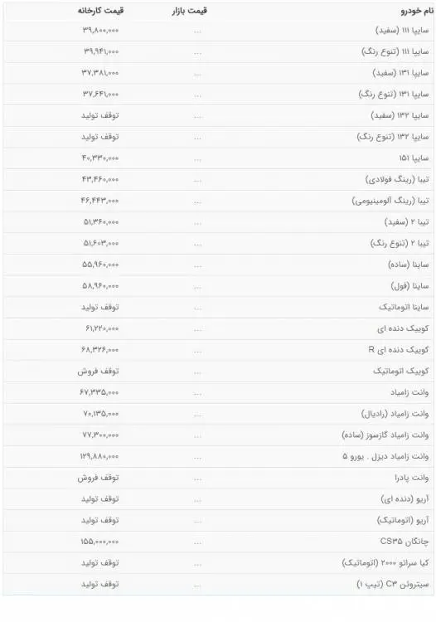Select کوییک دنده ای R entry
This screenshot has width=436, height=622.
click(x=399, y=350)
